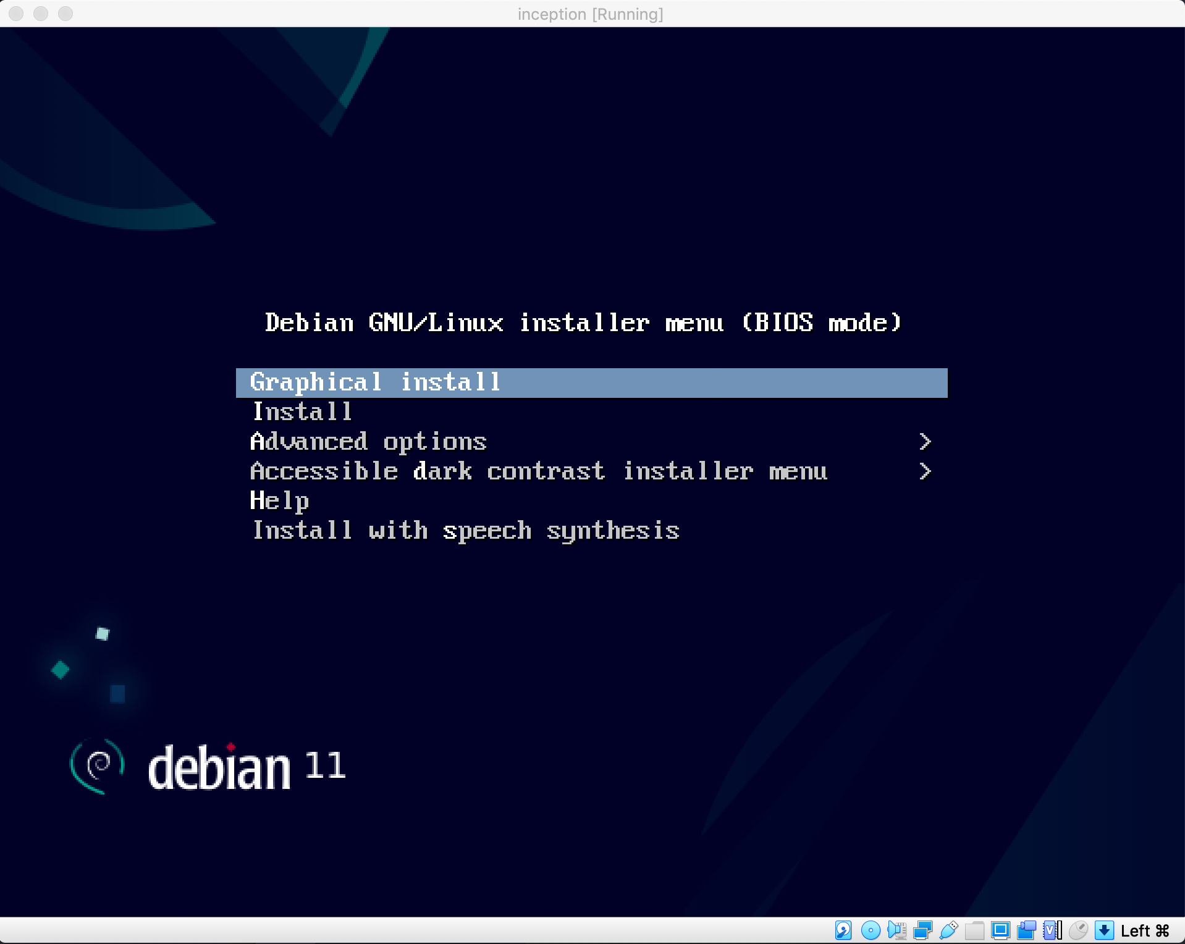Open the optical drive status icon
Viewport: 1185px width, 944px height.
pos(871,930)
